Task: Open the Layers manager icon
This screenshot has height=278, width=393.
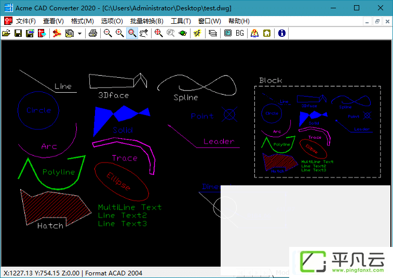Action: (213, 33)
